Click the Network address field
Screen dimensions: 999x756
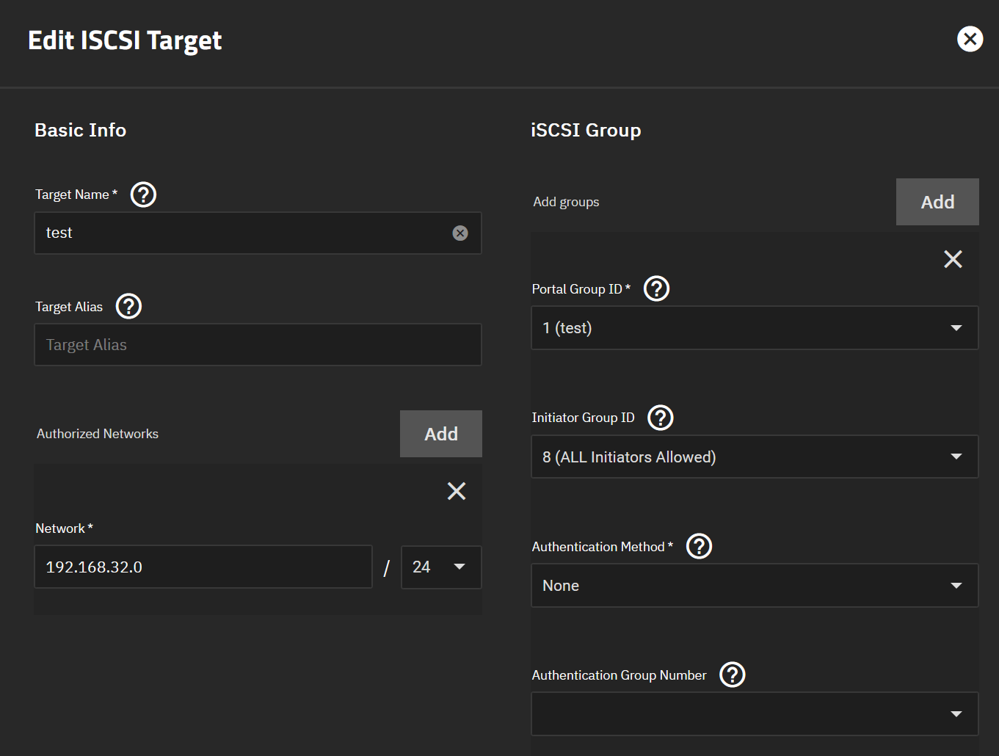[x=203, y=567]
